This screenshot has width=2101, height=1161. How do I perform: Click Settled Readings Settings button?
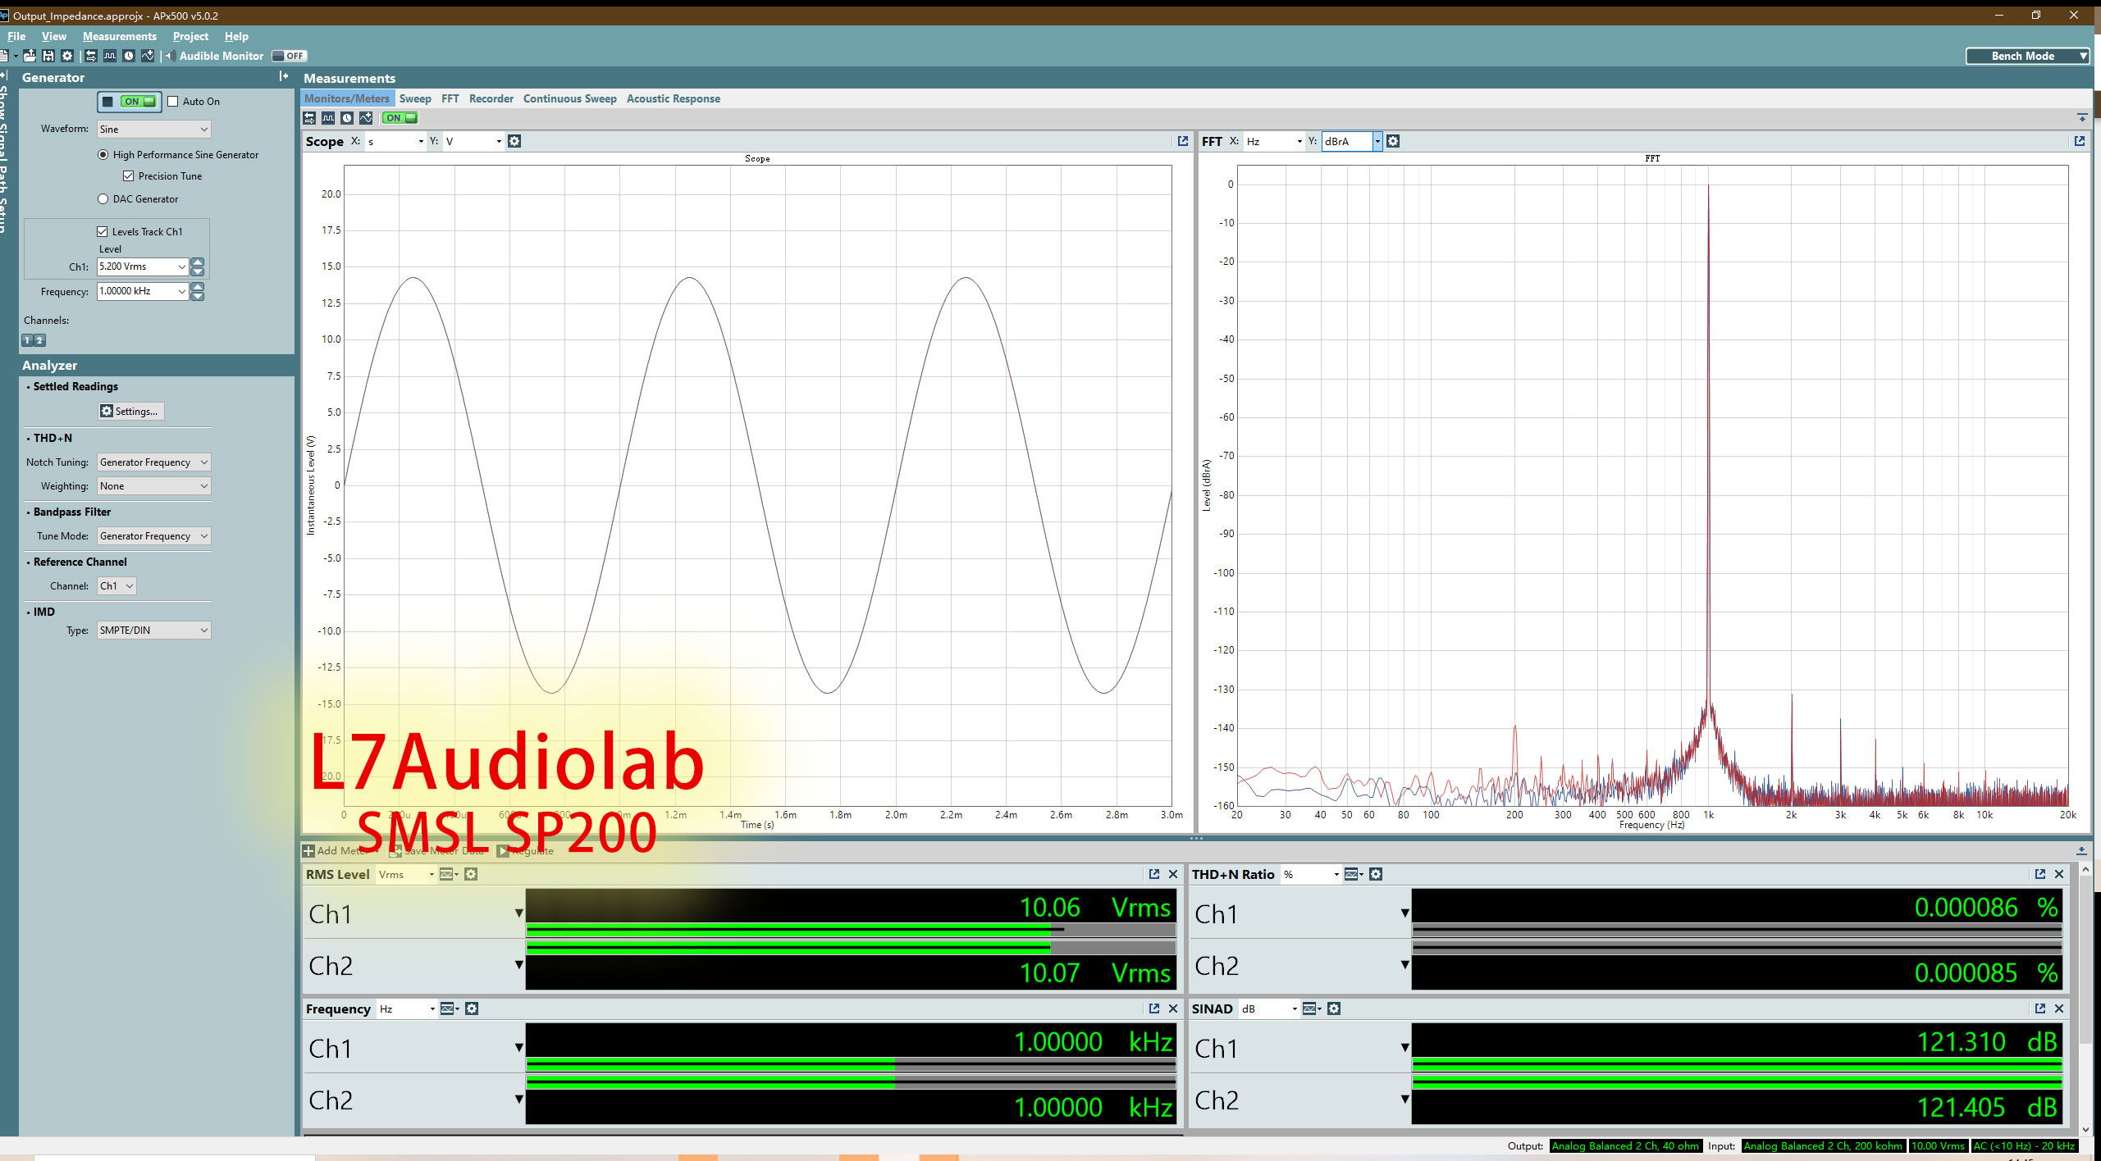point(131,412)
